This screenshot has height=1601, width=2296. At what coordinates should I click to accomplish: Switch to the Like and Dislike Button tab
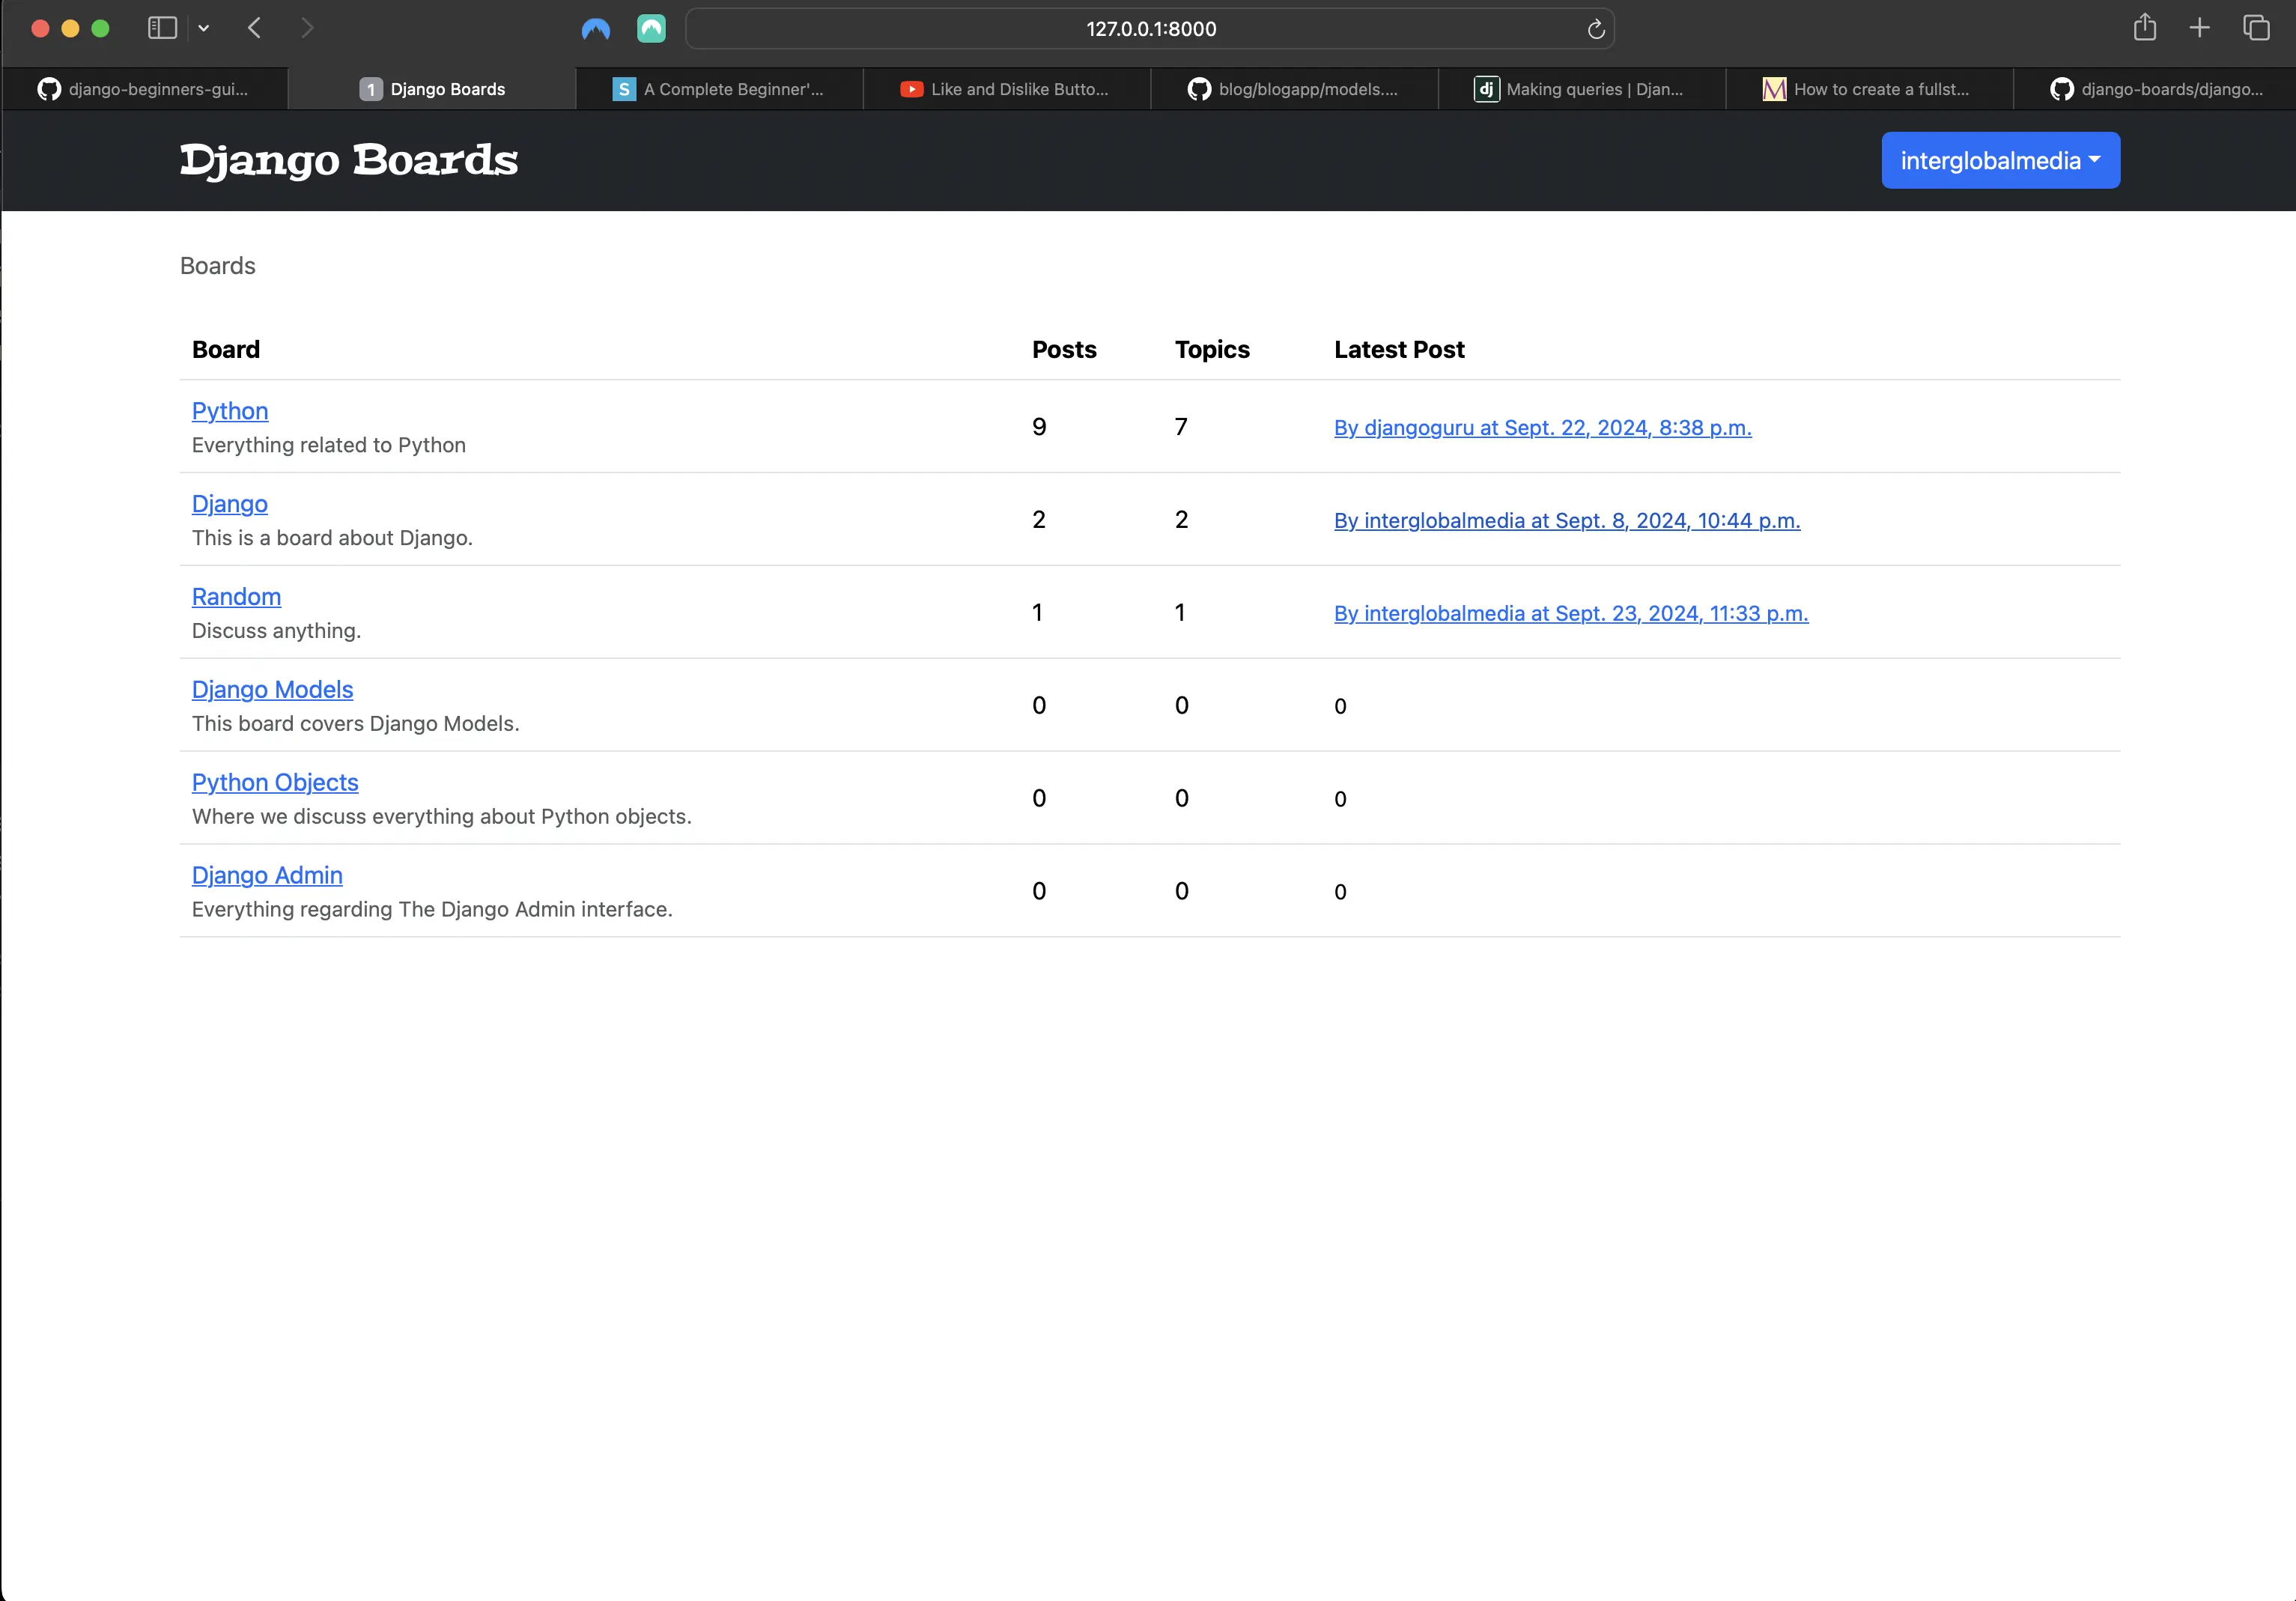1006,89
